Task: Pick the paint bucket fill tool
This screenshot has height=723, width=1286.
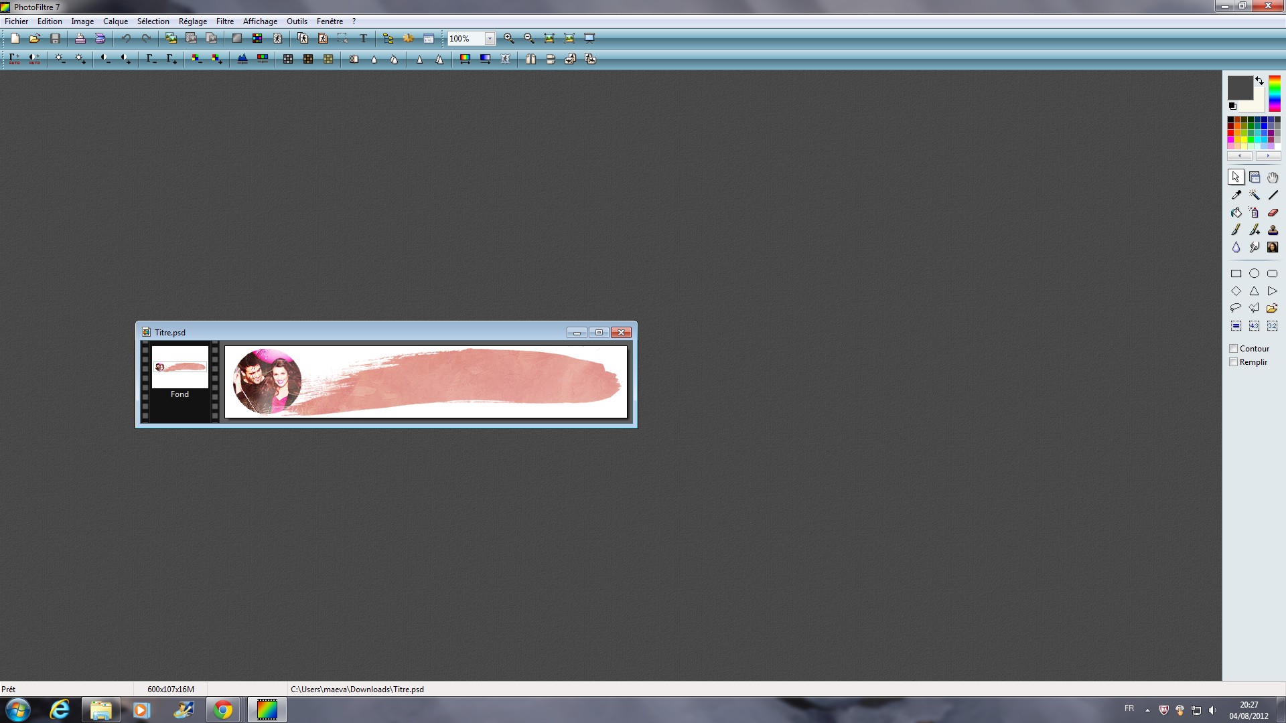Action: 1236,212
